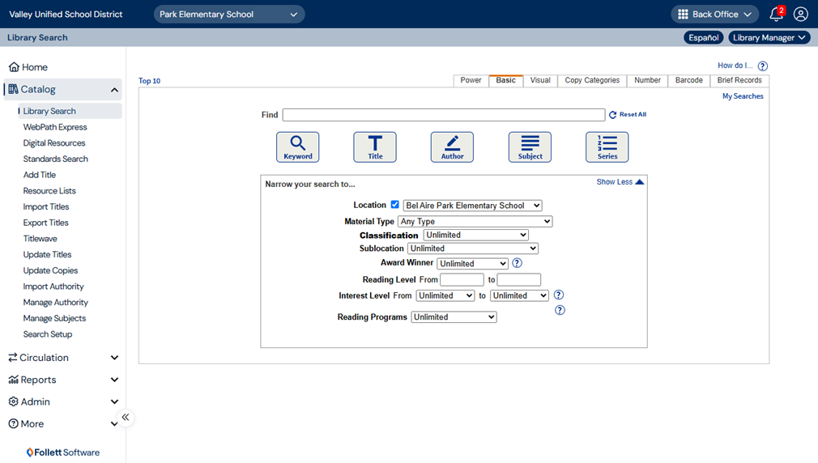
Task: Open Standards Search in sidebar
Action: tap(55, 159)
